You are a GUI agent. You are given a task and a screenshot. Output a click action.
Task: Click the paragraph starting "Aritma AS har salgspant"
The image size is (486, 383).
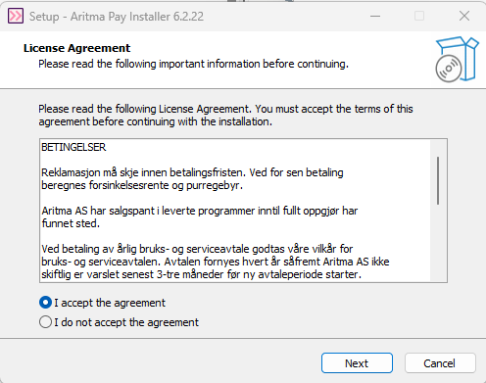pos(200,217)
